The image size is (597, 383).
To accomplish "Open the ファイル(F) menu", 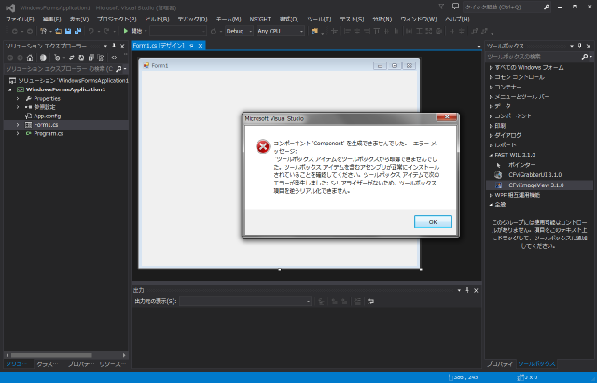I will point(20,19).
